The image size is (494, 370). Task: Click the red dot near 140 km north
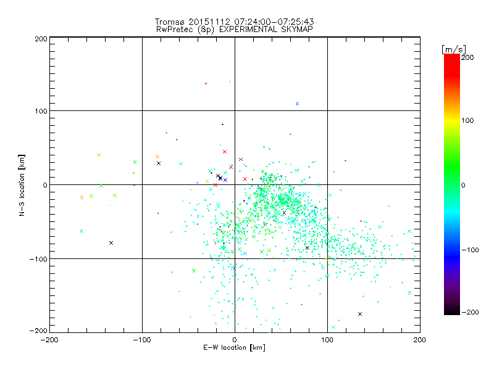(x=206, y=83)
